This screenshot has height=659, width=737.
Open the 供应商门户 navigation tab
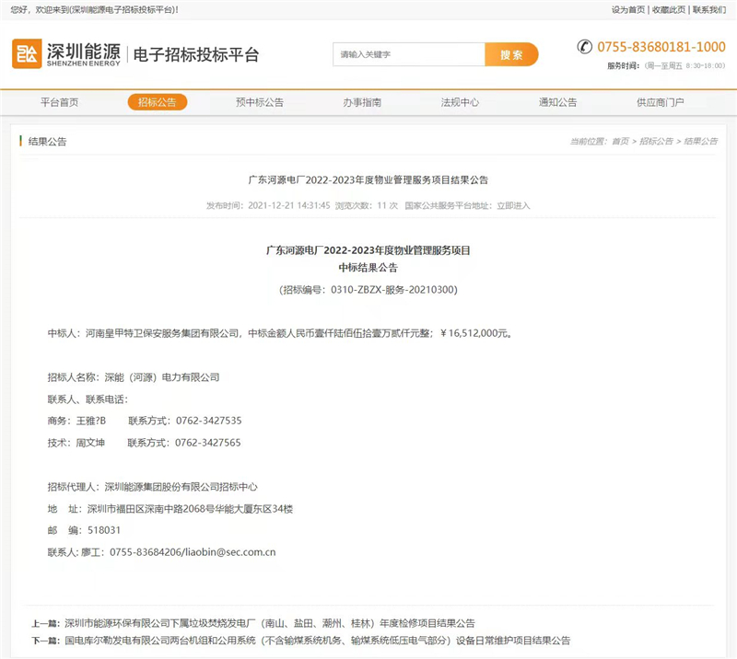point(661,102)
